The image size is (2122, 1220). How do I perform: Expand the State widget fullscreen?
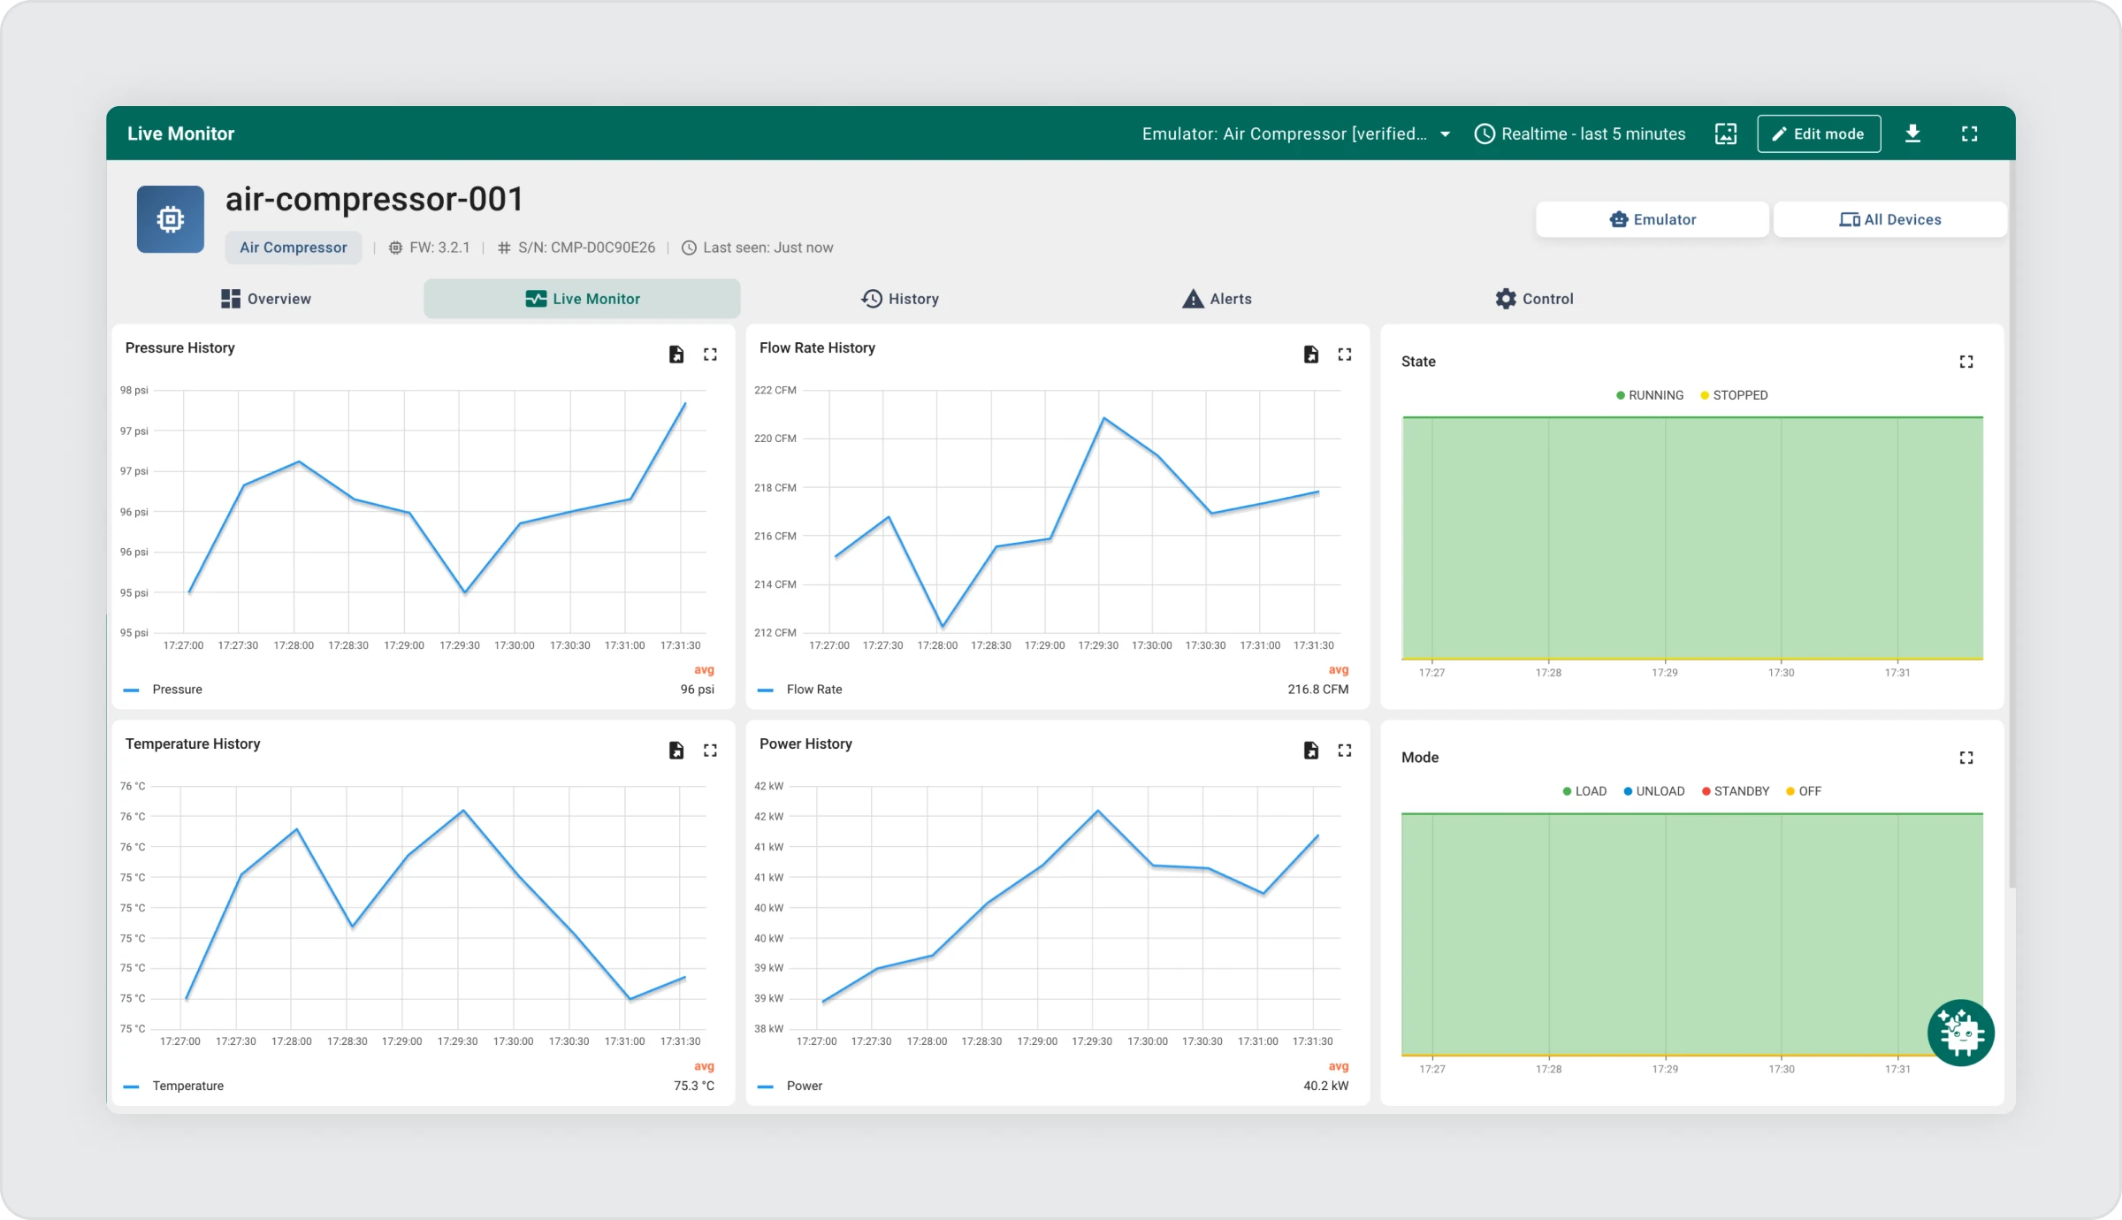pyautogui.click(x=1966, y=362)
